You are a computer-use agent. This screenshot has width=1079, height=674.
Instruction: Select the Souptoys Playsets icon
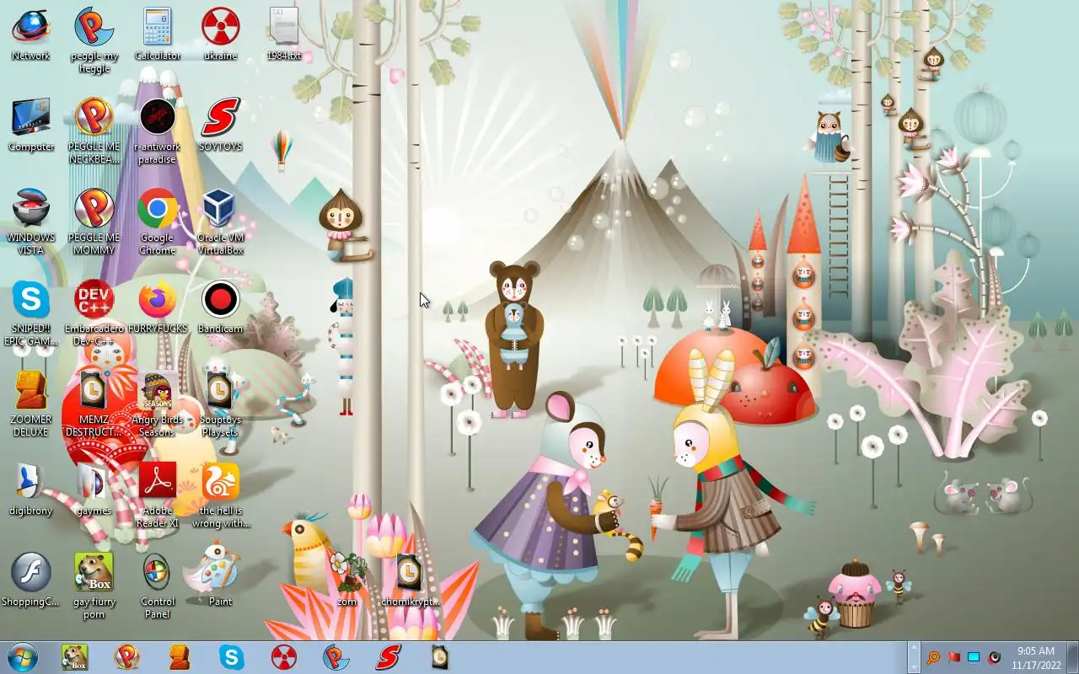[x=220, y=404]
